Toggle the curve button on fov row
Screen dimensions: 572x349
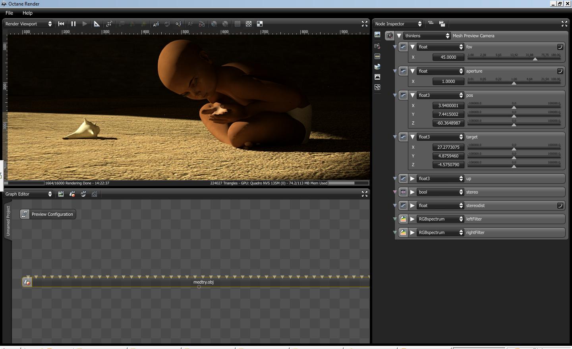pyautogui.click(x=560, y=47)
